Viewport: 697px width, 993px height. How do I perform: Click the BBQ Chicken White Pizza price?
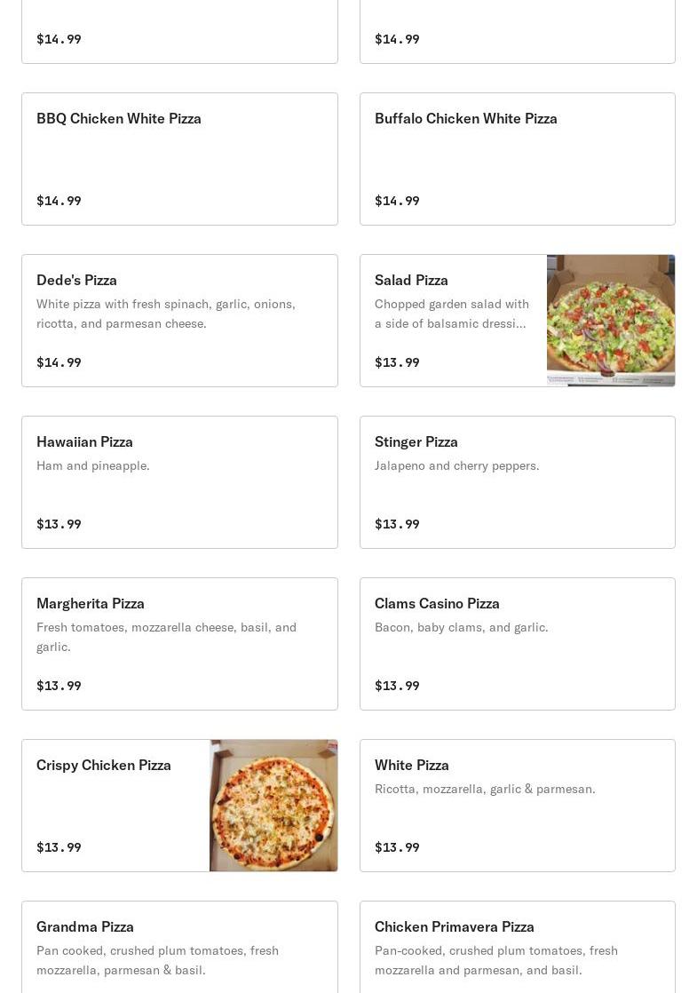tap(59, 201)
